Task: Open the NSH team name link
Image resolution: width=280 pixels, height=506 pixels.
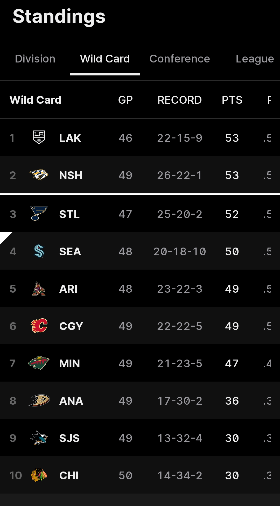Action: click(x=71, y=175)
